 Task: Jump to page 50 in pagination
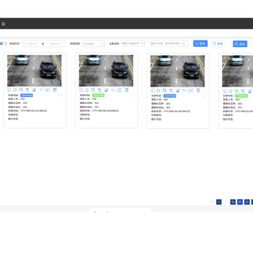pos(233,202)
